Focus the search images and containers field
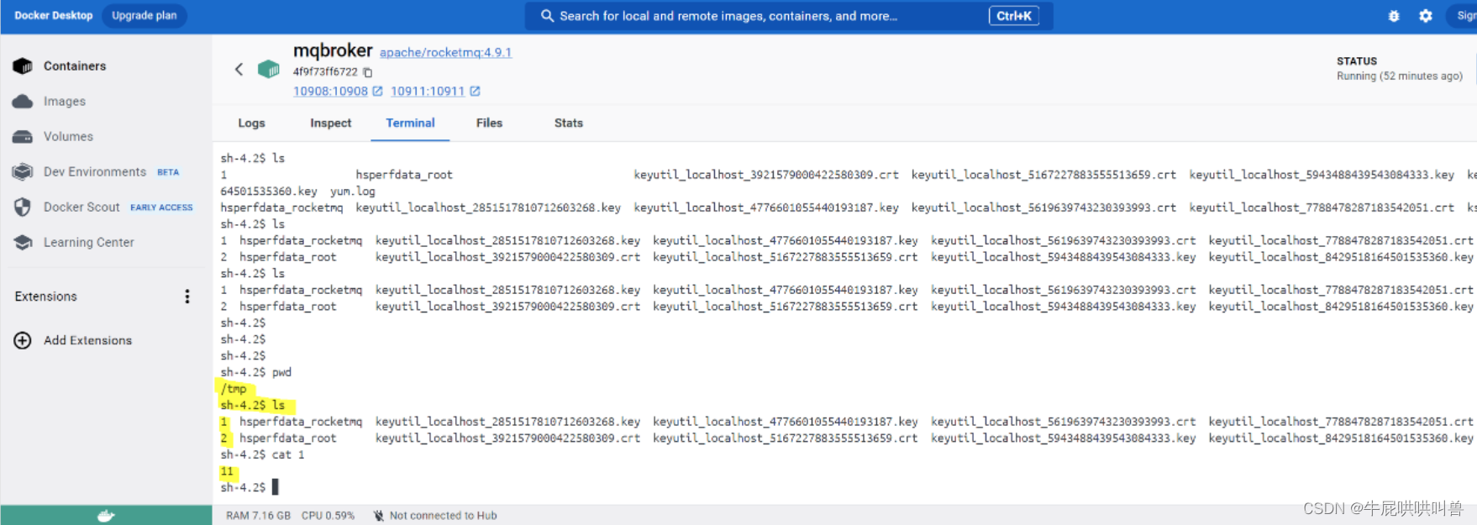 [x=789, y=16]
